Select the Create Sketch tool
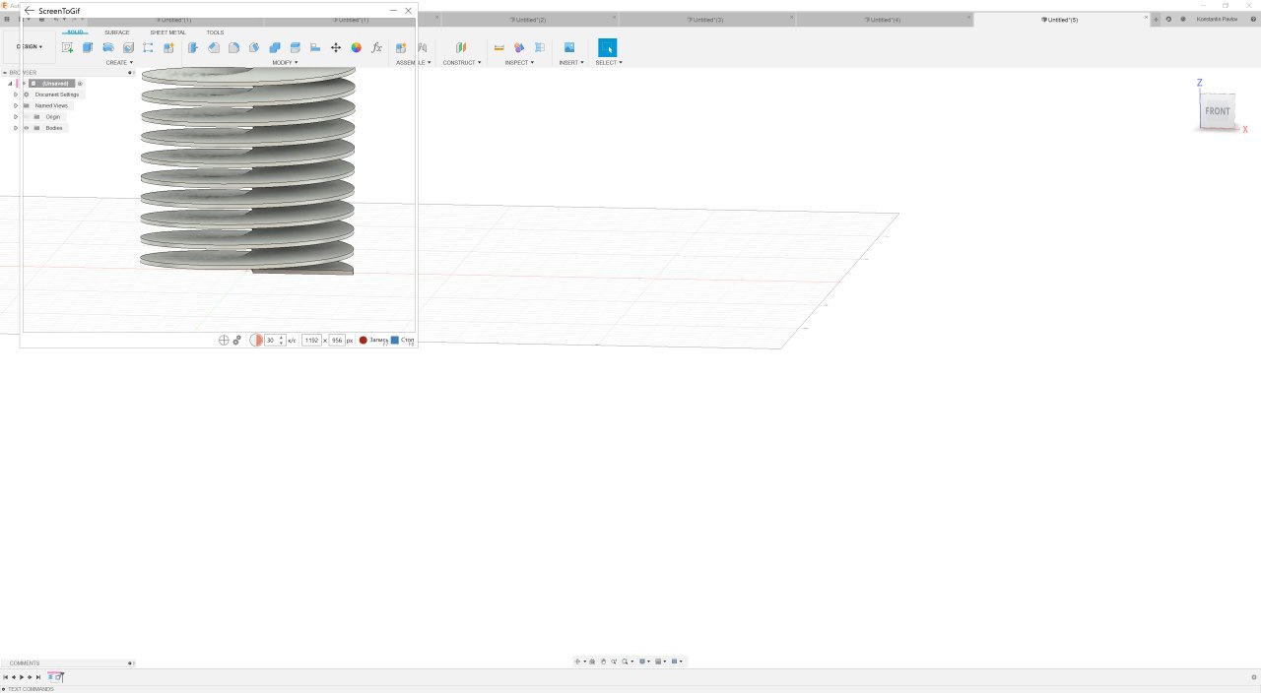This screenshot has width=1261, height=693. 67,47
